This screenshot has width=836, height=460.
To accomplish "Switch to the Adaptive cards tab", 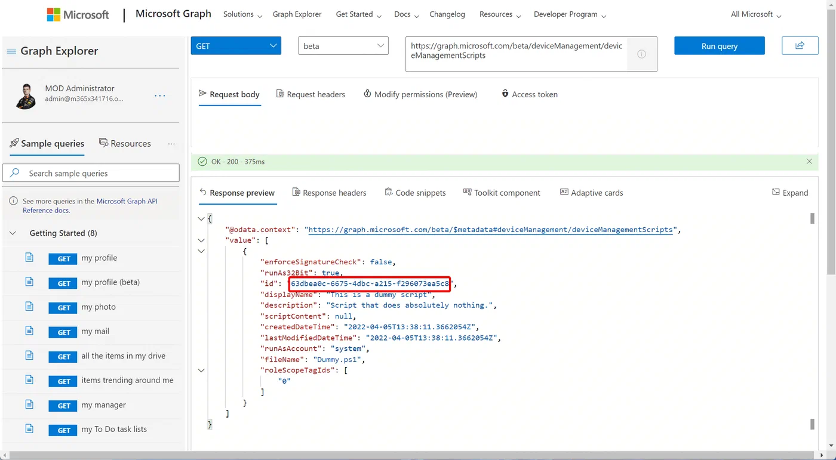I will (x=591, y=193).
